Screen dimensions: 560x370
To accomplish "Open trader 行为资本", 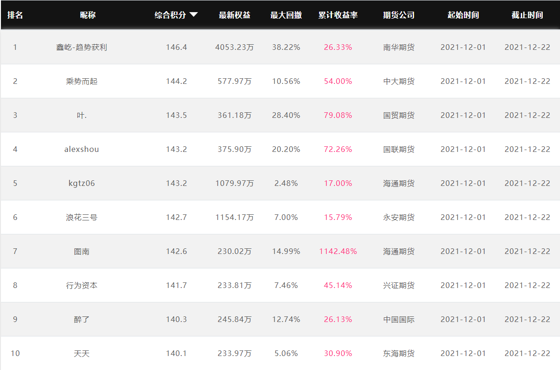I will pos(82,285).
